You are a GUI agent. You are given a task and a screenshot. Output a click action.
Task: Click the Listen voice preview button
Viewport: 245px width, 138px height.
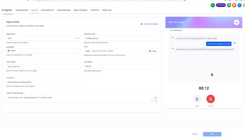[x=153, y=51]
